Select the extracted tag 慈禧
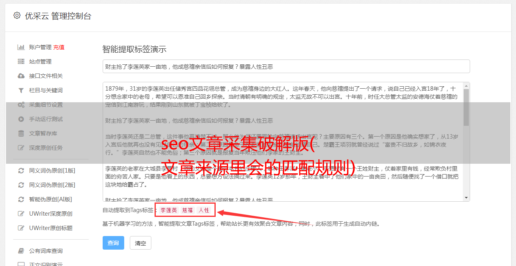Image resolution: width=516 pixels, height=266 pixels. click(188, 210)
